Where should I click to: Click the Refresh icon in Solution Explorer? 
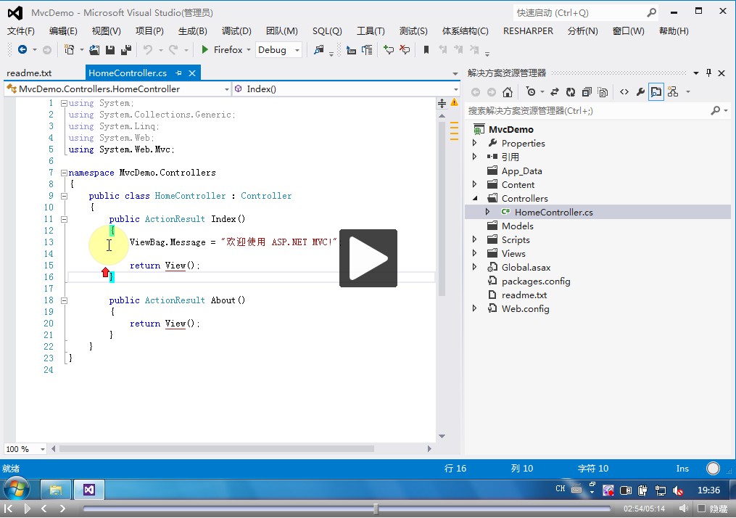(x=570, y=92)
